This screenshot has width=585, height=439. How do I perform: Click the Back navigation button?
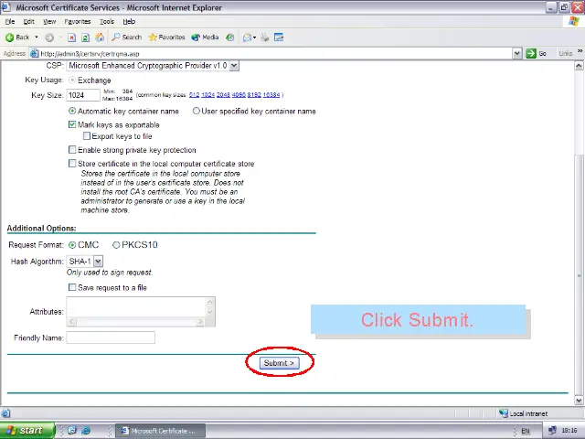click(17, 37)
